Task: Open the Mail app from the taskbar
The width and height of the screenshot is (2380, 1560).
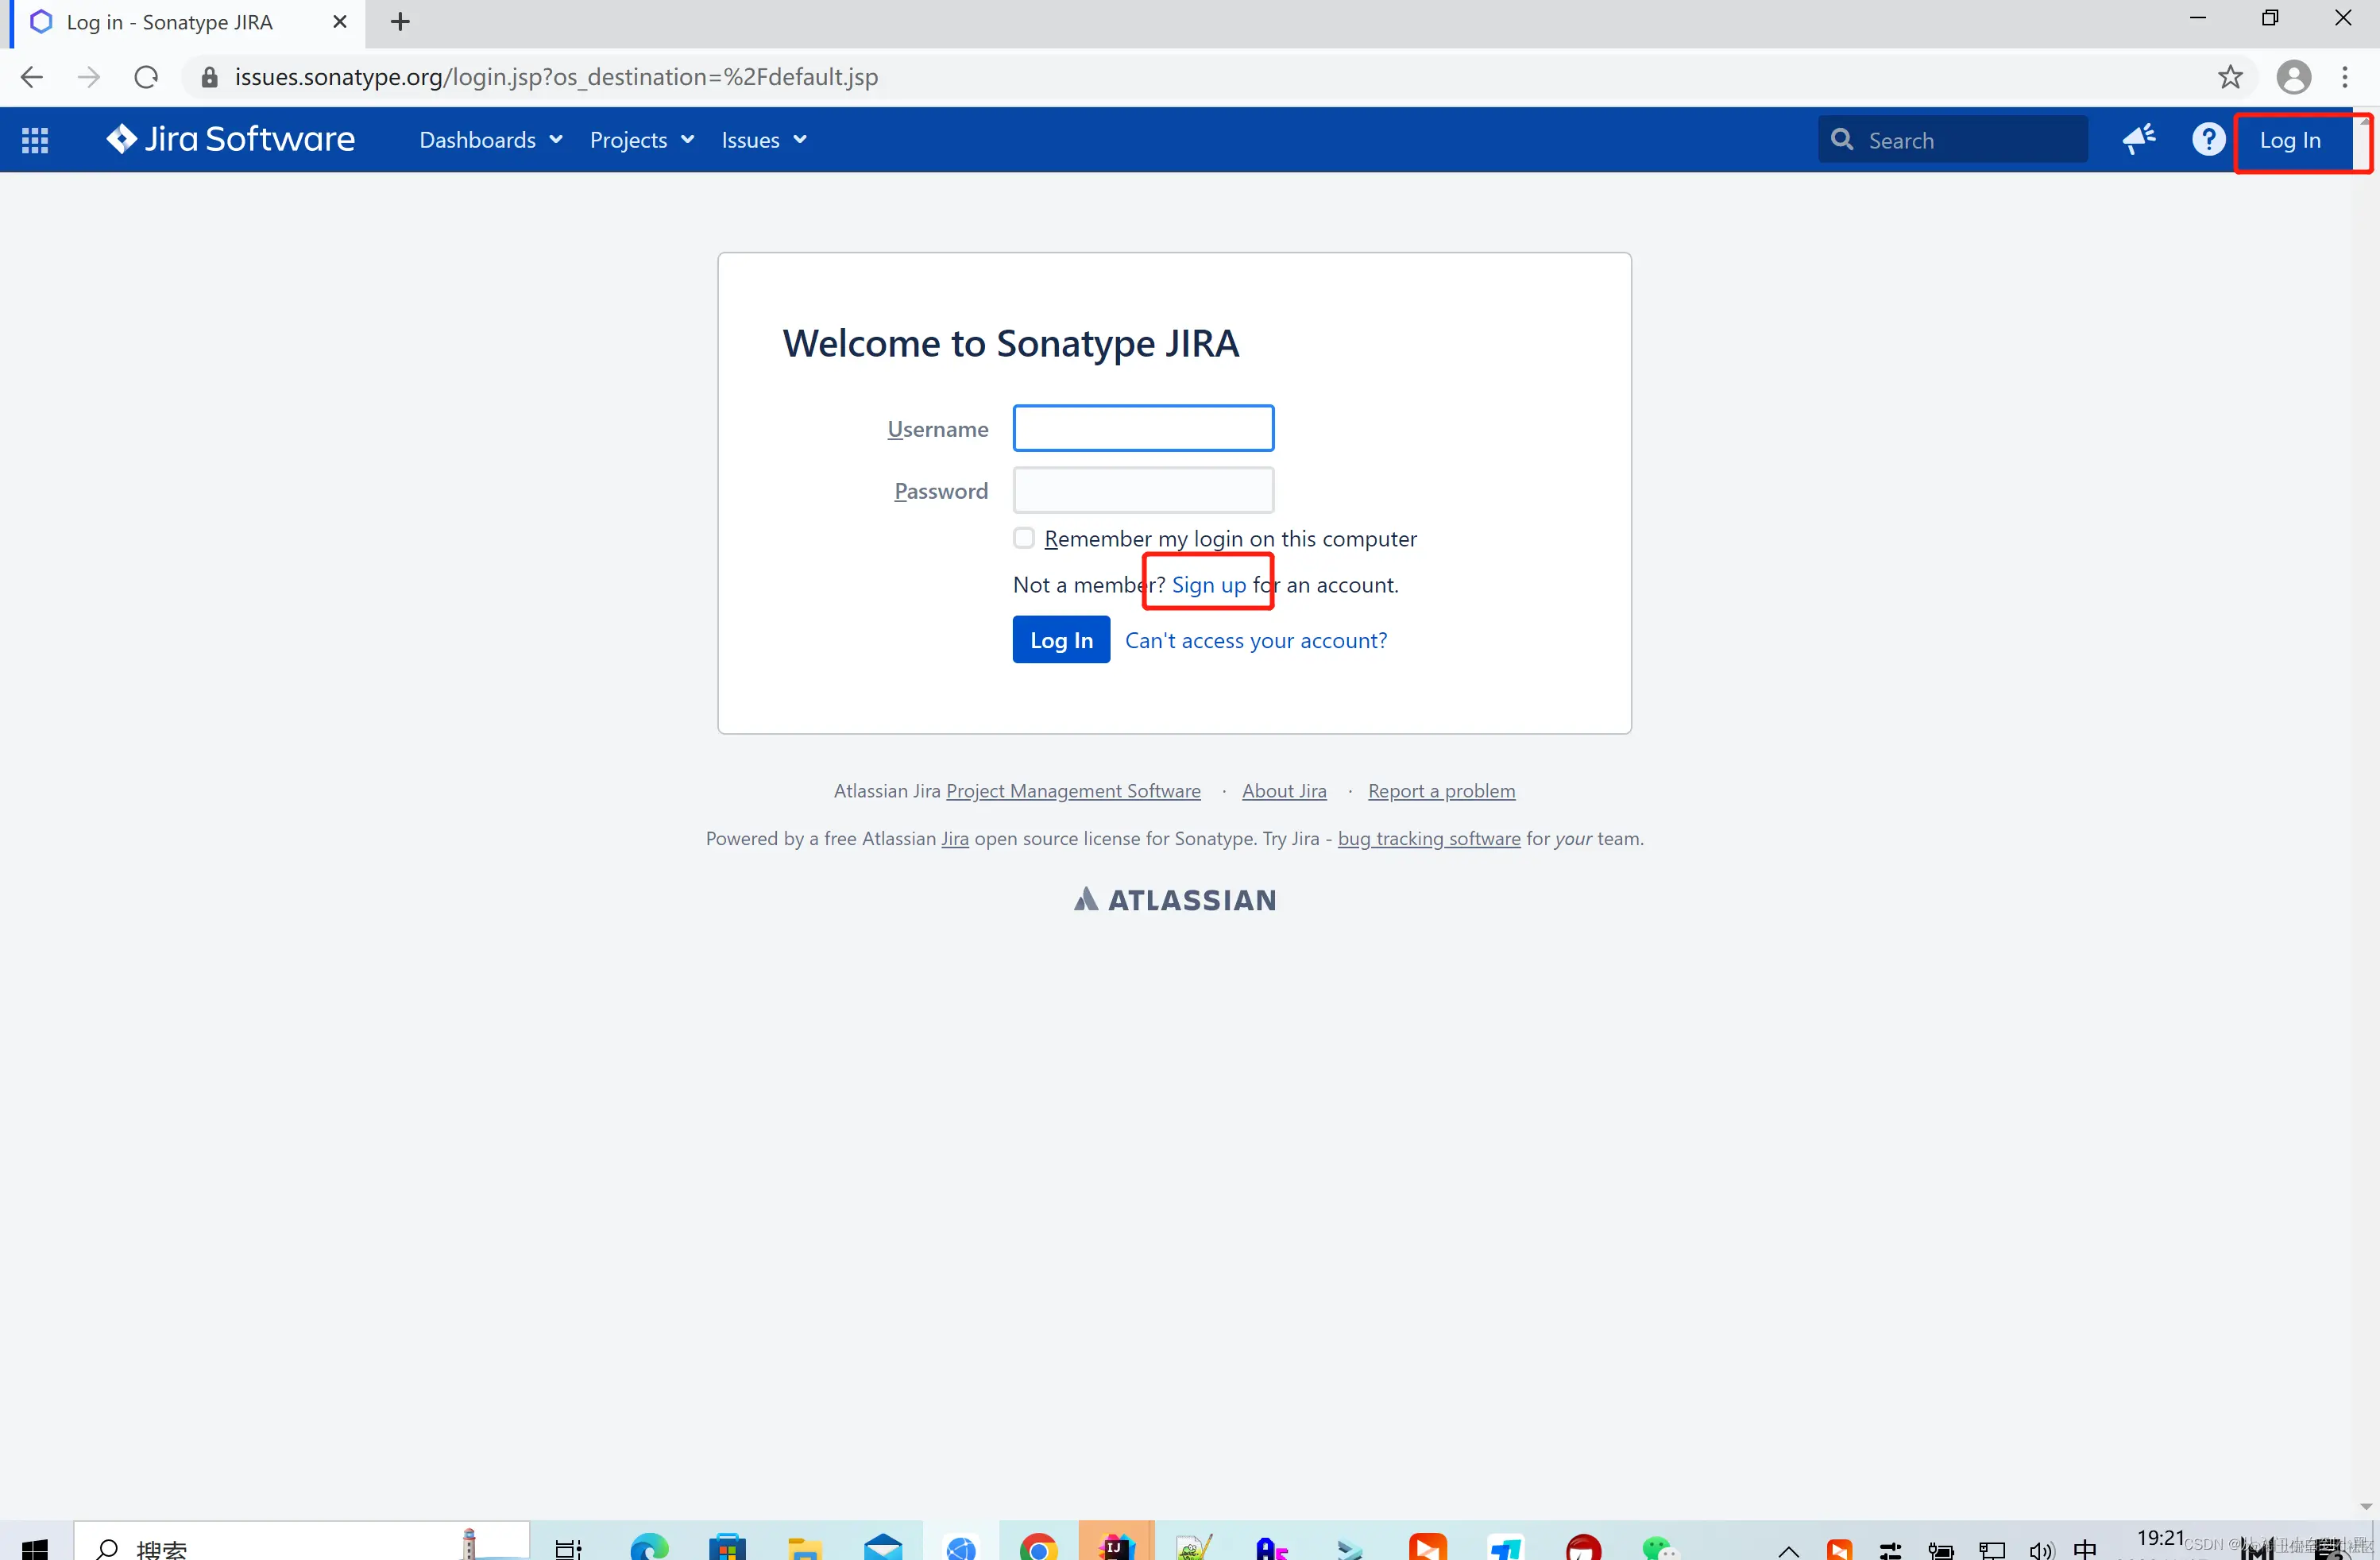Action: click(x=882, y=1548)
